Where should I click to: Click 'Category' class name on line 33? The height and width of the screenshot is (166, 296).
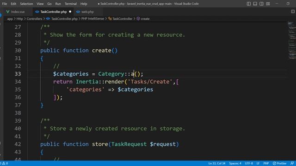[x=111, y=74]
